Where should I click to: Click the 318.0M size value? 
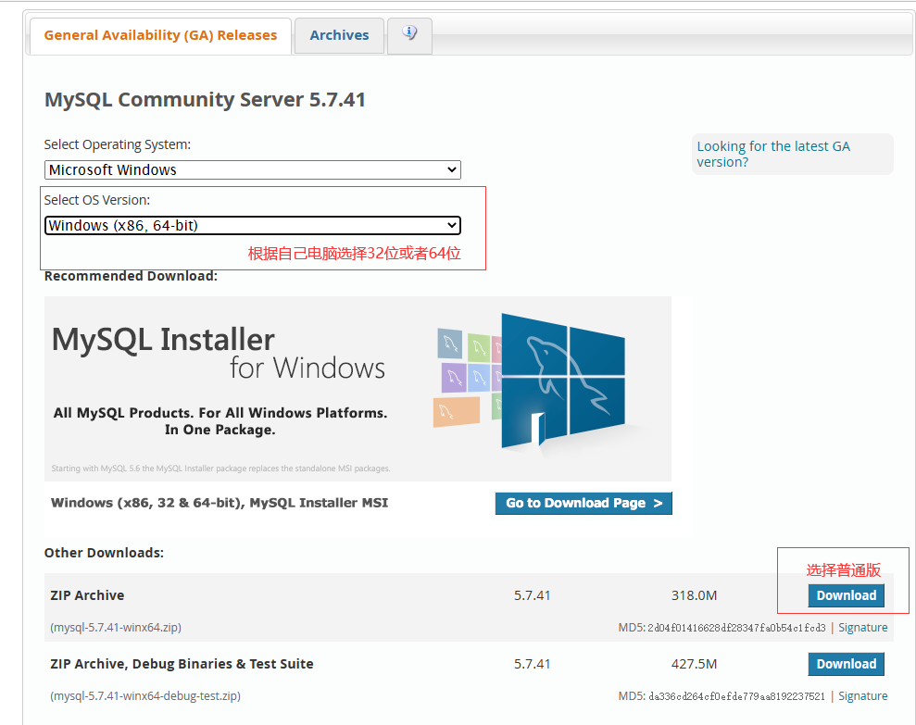coord(694,595)
